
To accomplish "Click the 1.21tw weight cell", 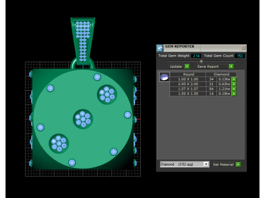I will tap(224, 89).
